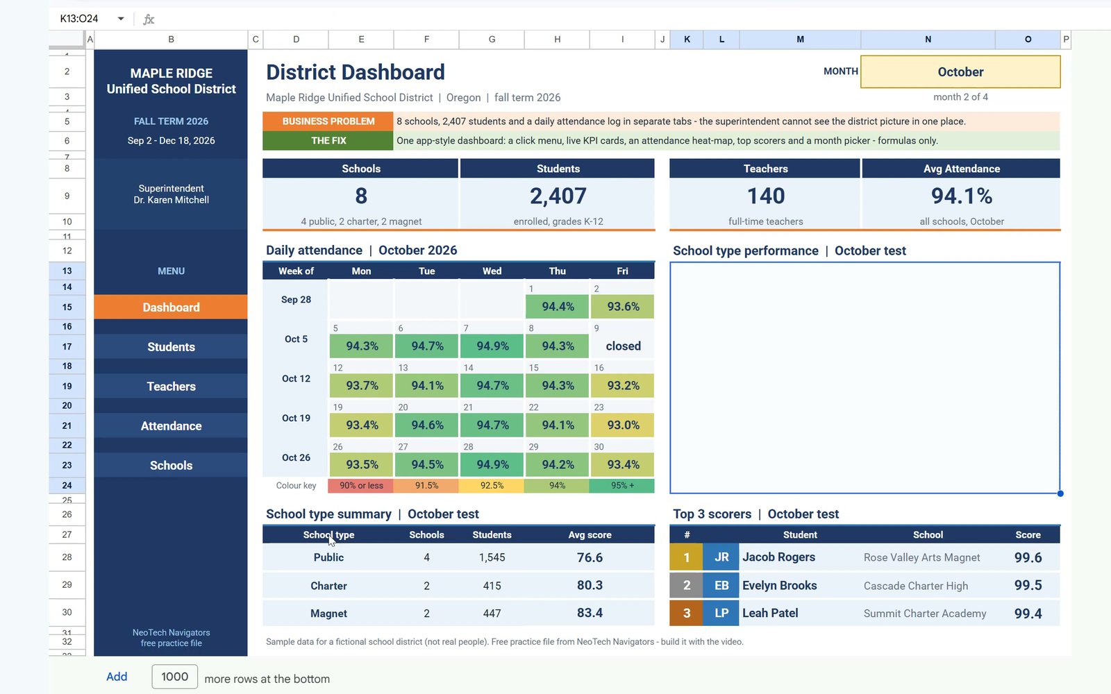Open the Name Box dropdown arrow
The width and height of the screenshot is (1111, 694).
pos(121,19)
